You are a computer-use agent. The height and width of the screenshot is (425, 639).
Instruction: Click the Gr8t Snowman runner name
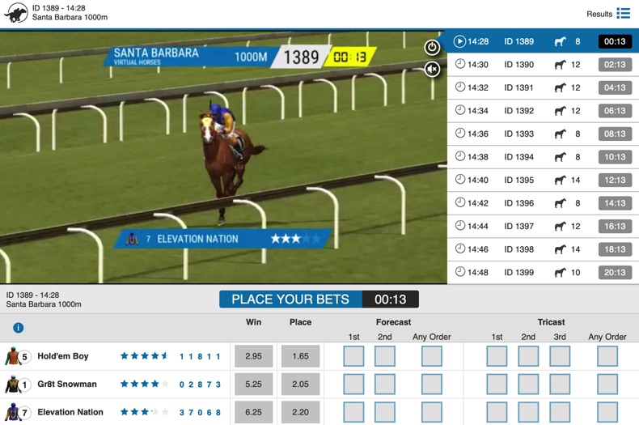pos(67,385)
